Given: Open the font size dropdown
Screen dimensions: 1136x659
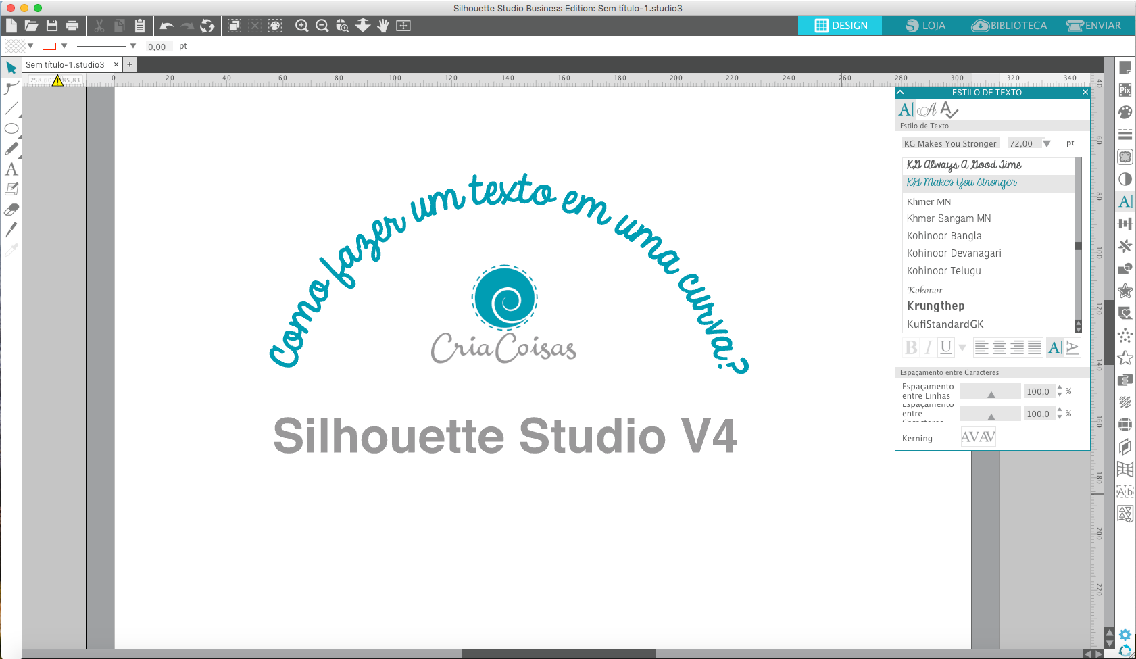Looking at the screenshot, I should pos(1047,143).
